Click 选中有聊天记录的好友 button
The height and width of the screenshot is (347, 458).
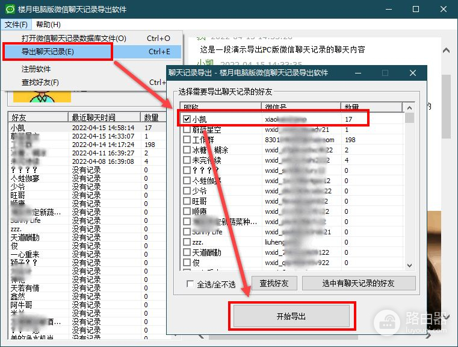[x=359, y=283]
